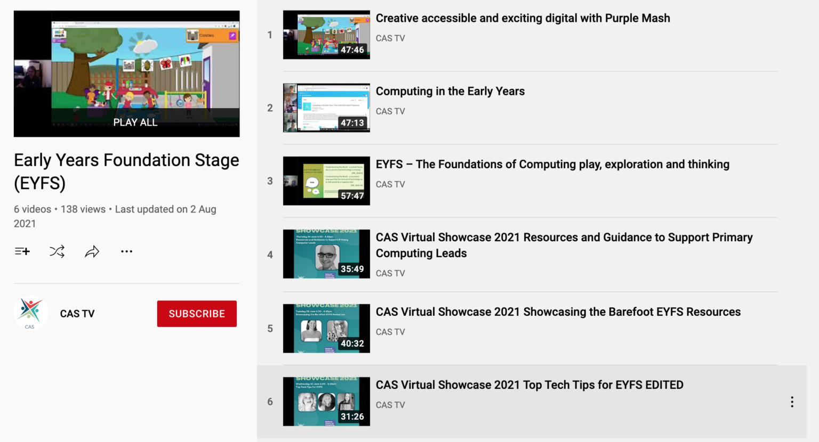The image size is (819, 442).
Task: Open the playlist title link
Action: click(x=126, y=171)
